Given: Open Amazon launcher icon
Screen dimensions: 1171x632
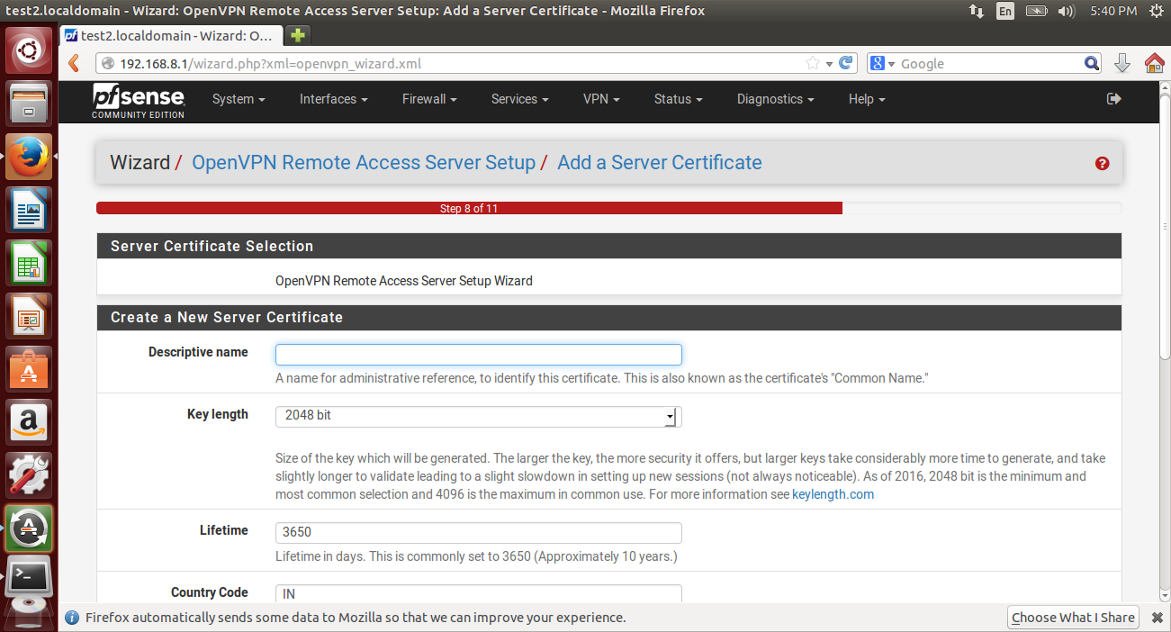Looking at the screenshot, I should pyautogui.click(x=30, y=422).
